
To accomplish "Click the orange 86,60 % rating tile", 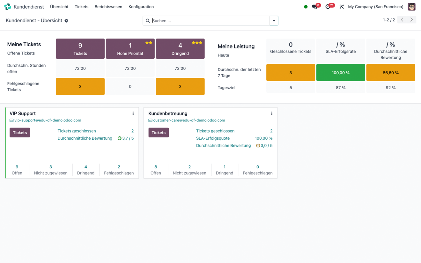I will 391,72.
